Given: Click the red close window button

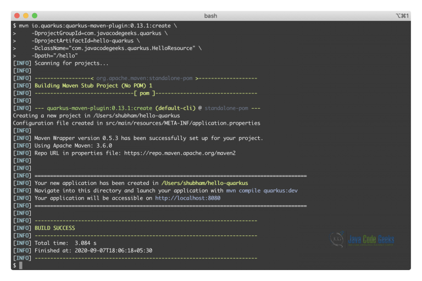Looking at the screenshot, I should [x=17, y=15].
